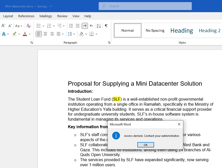
Task: Open bullet library dropdown arrow
Action: pos(43,26)
